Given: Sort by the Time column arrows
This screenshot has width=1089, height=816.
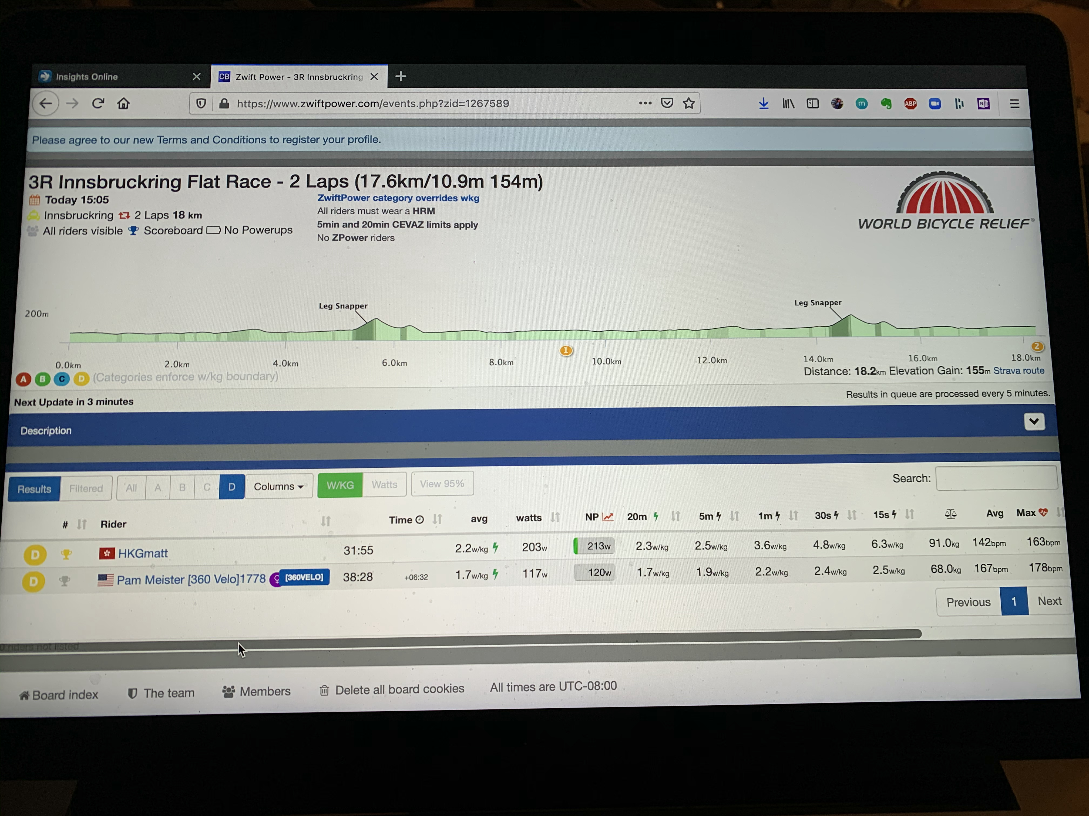Looking at the screenshot, I should tap(437, 519).
